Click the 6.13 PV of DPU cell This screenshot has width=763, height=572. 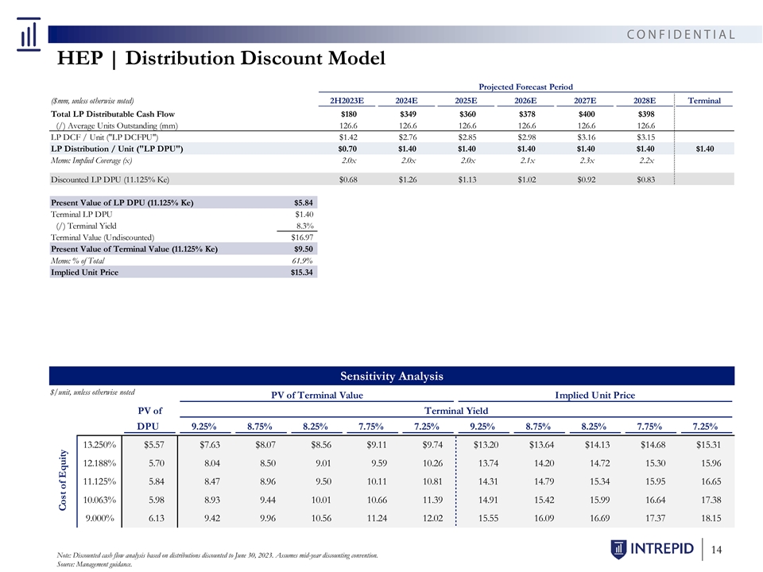tap(157, 518)
